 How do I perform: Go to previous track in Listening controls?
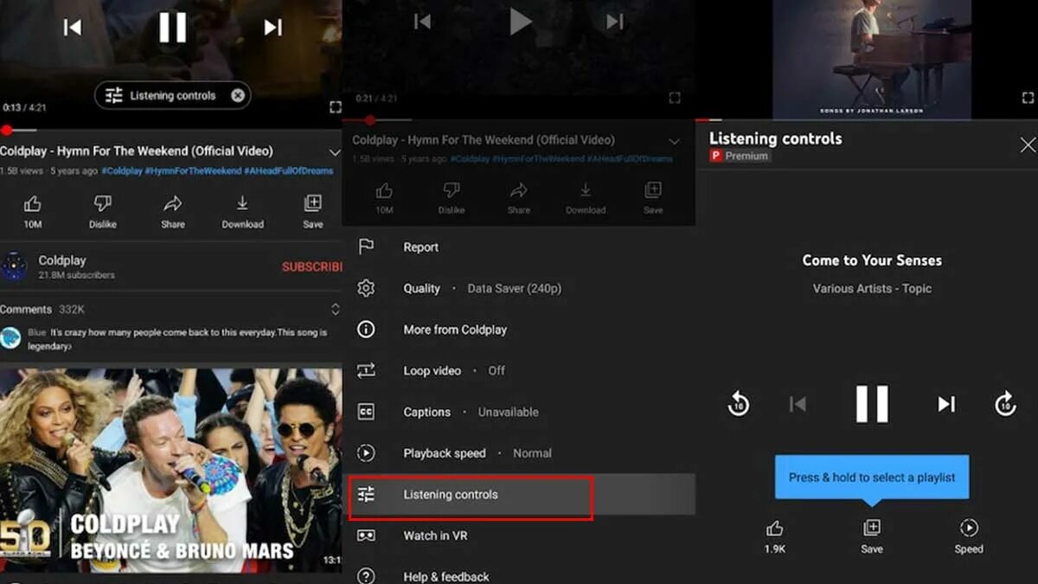(798, 404)
